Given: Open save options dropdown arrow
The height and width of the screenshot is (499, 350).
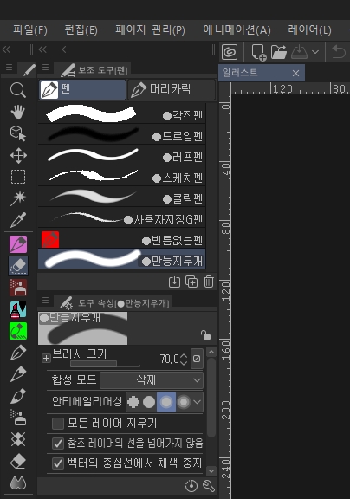Looking at the screenshot, I should 315,52.
